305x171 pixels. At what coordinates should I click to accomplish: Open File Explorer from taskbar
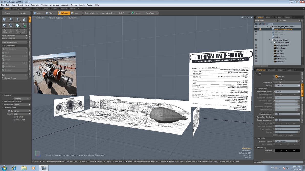tap(24, 168)
